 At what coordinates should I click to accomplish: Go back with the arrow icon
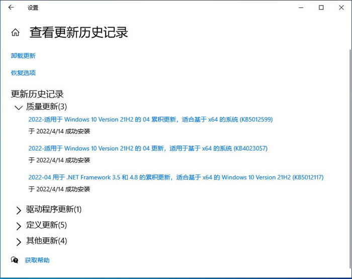[x=11, y=8]
